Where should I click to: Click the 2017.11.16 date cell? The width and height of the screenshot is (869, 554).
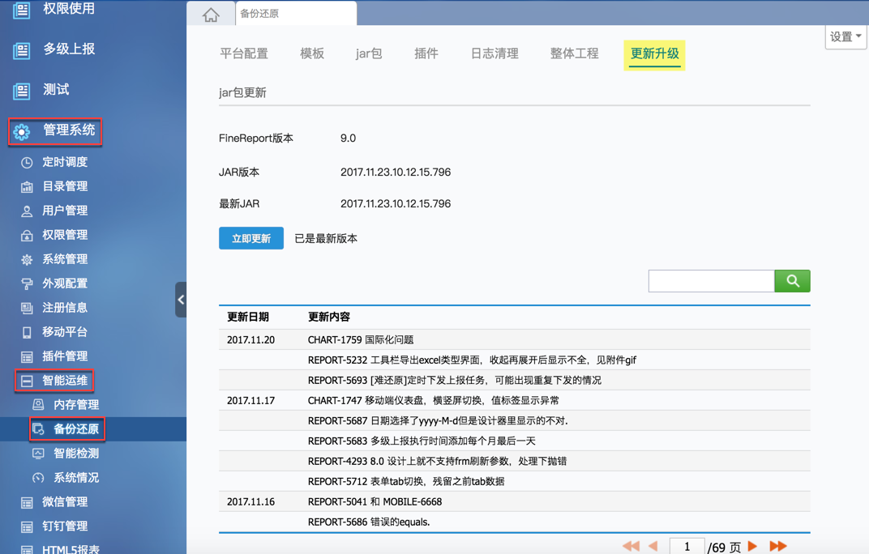pyautogui.click(x=250, y=502)
